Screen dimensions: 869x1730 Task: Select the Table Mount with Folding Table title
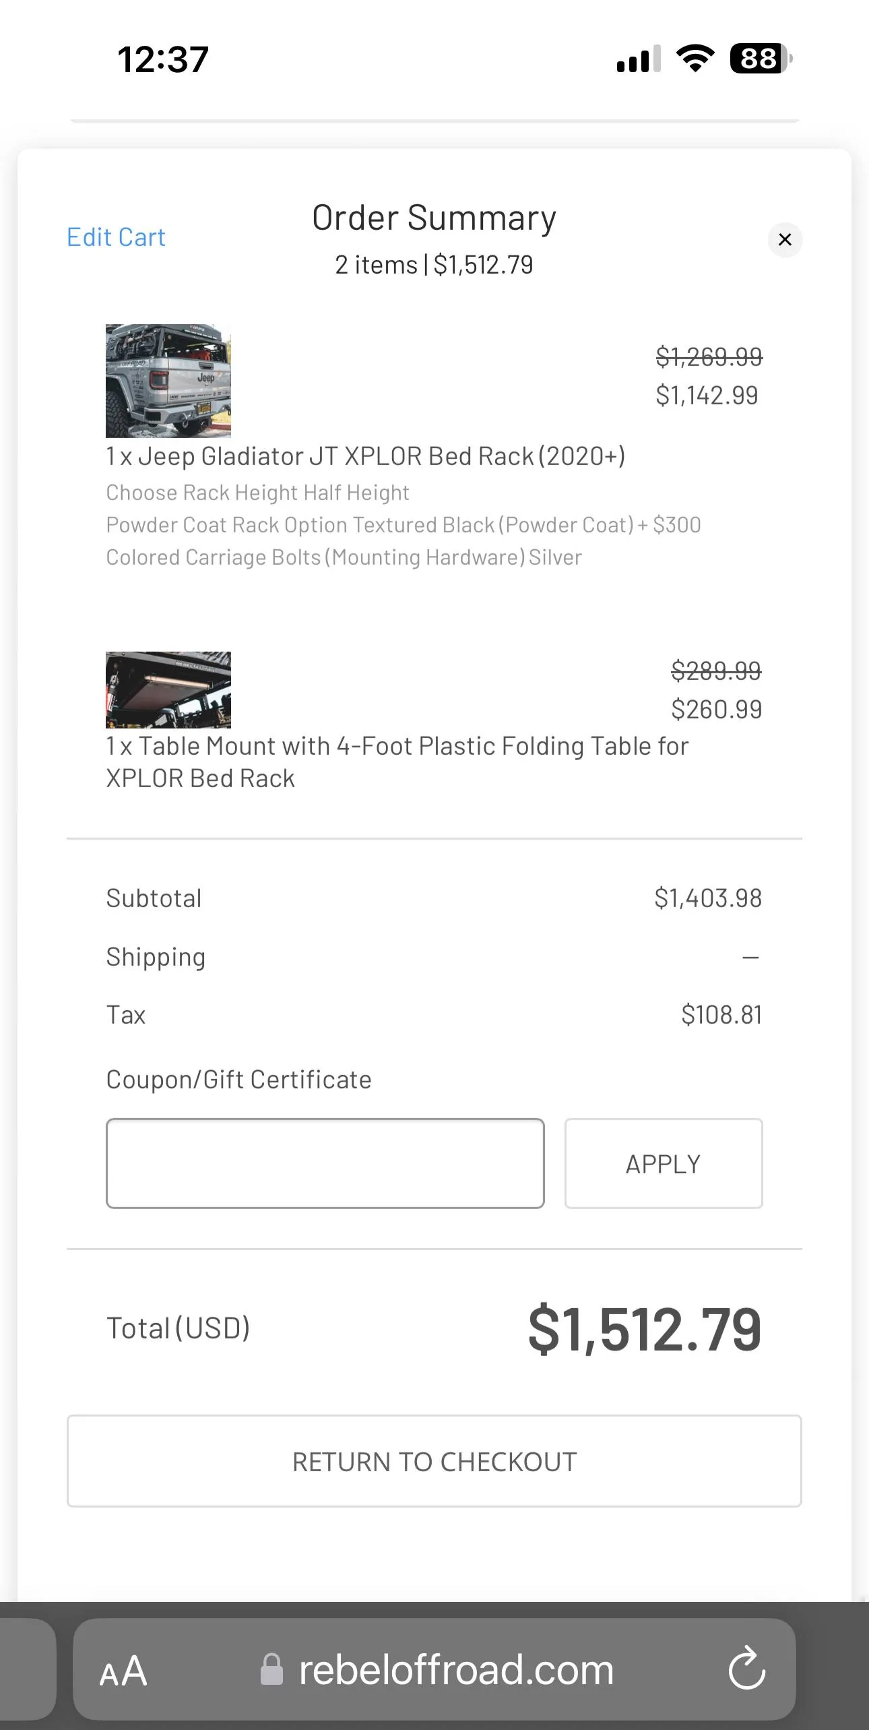click(397, 762)
